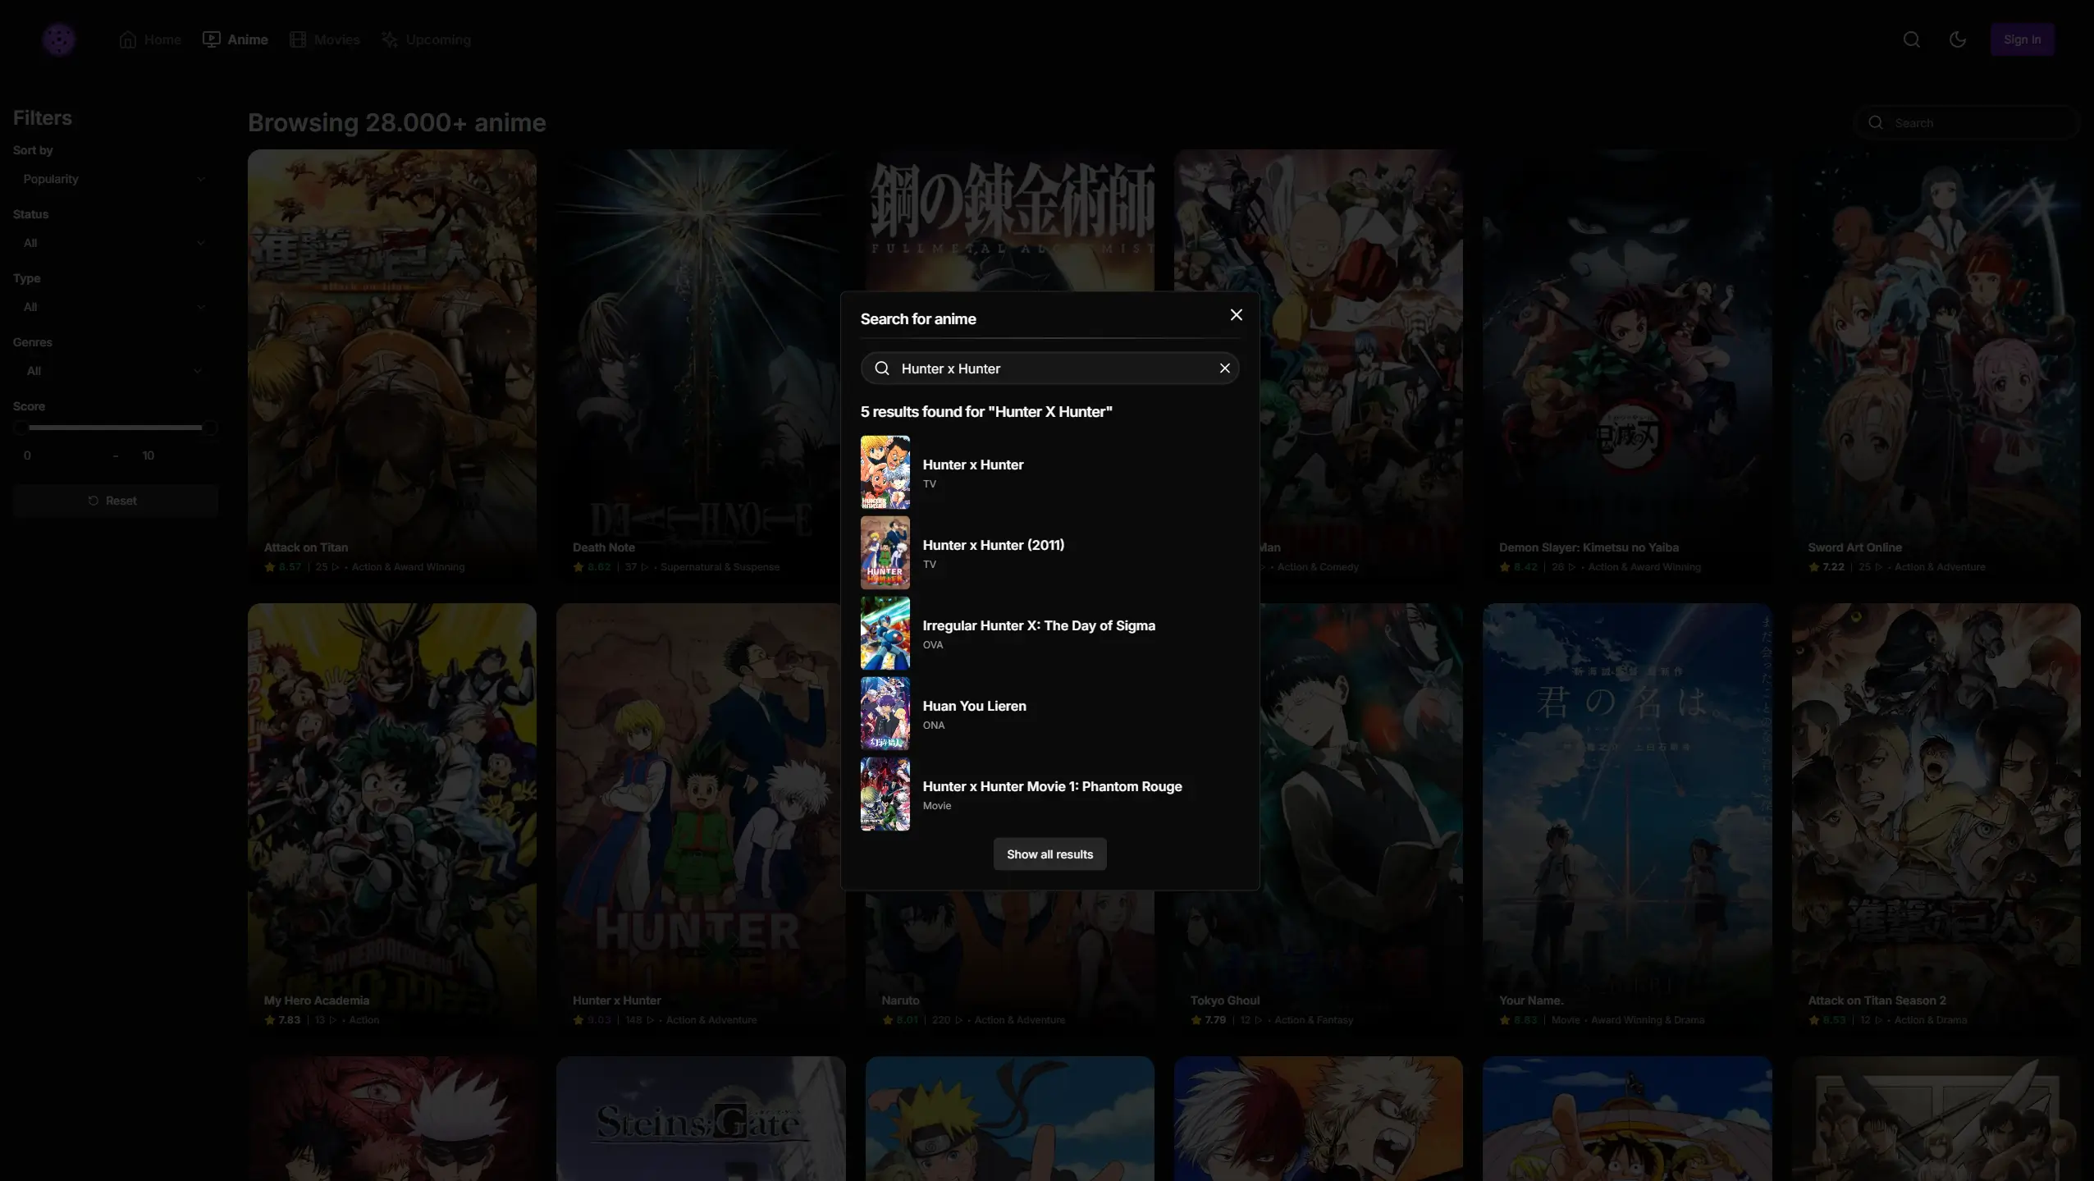Clear the Hunter x Hunter search text

tap(1224, 368)
